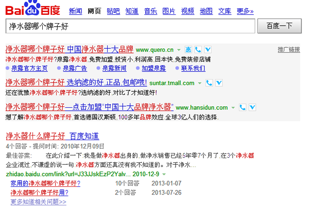309x210 pixels.
Task: Expand the dropdown arrow after www.hansidun.com
Action: click(233, 108)
